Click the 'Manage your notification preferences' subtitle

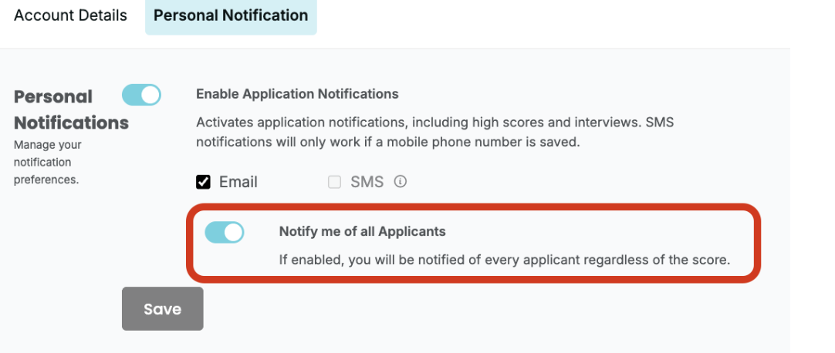[x=47, y=162]
